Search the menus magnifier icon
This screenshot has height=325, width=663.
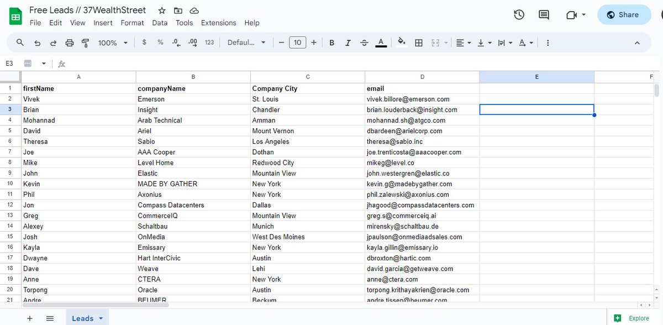click(x=20, y=43)
